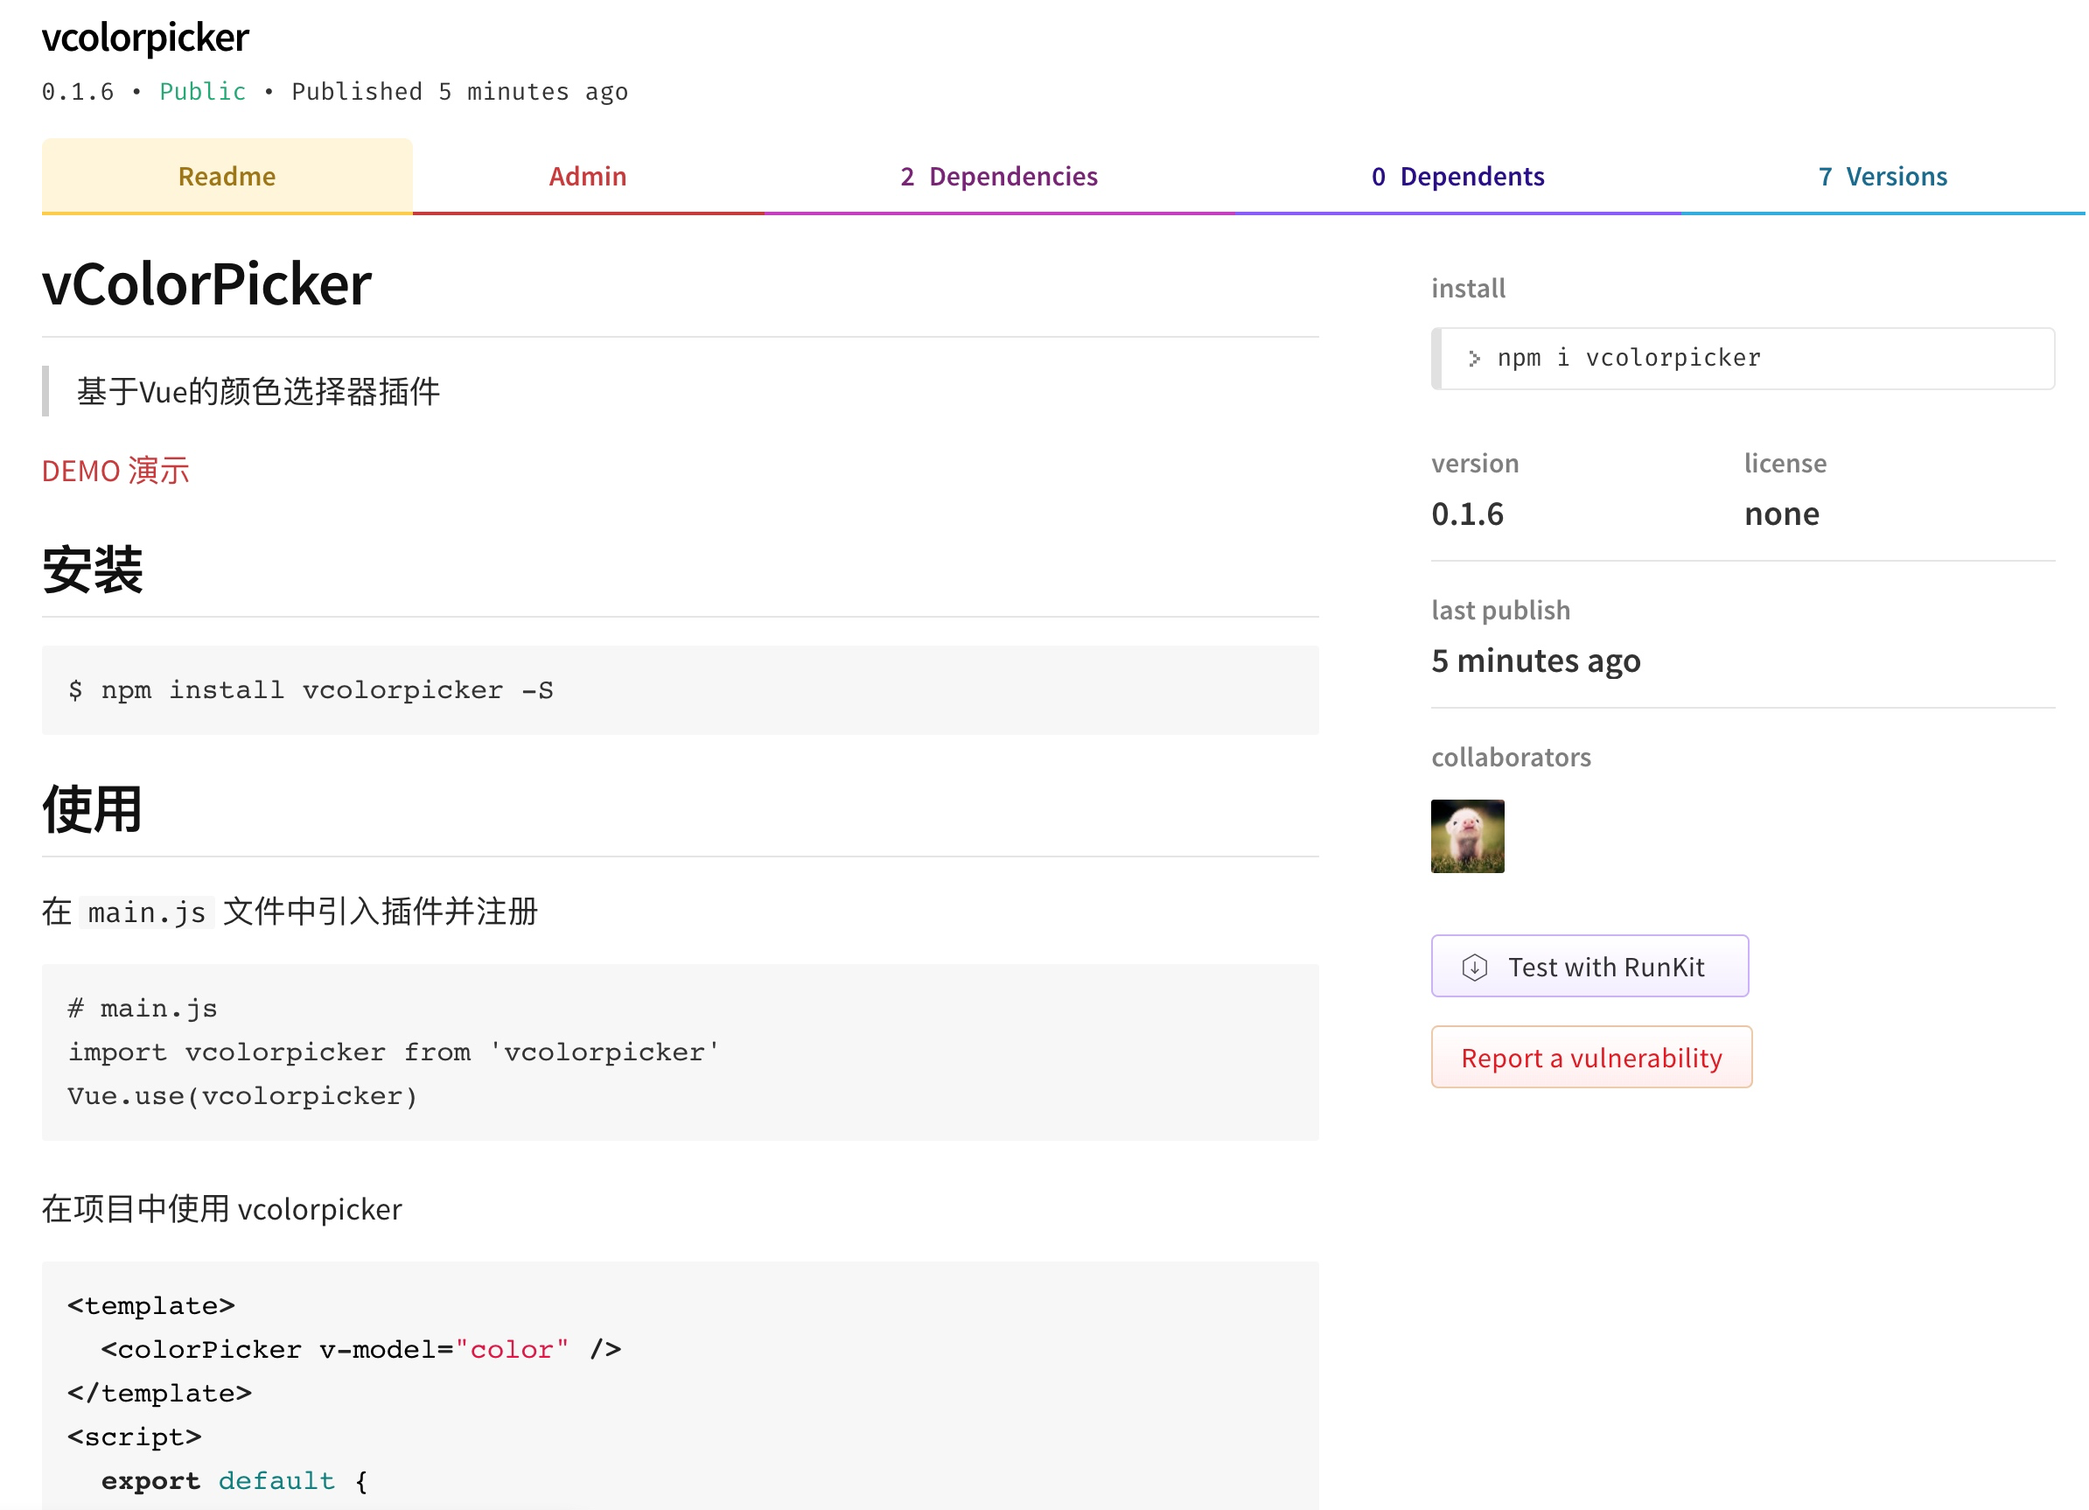
Task: Click the 在项目中使用 vcolorpicker paragraph
Action: click(x=222, y=1209)
